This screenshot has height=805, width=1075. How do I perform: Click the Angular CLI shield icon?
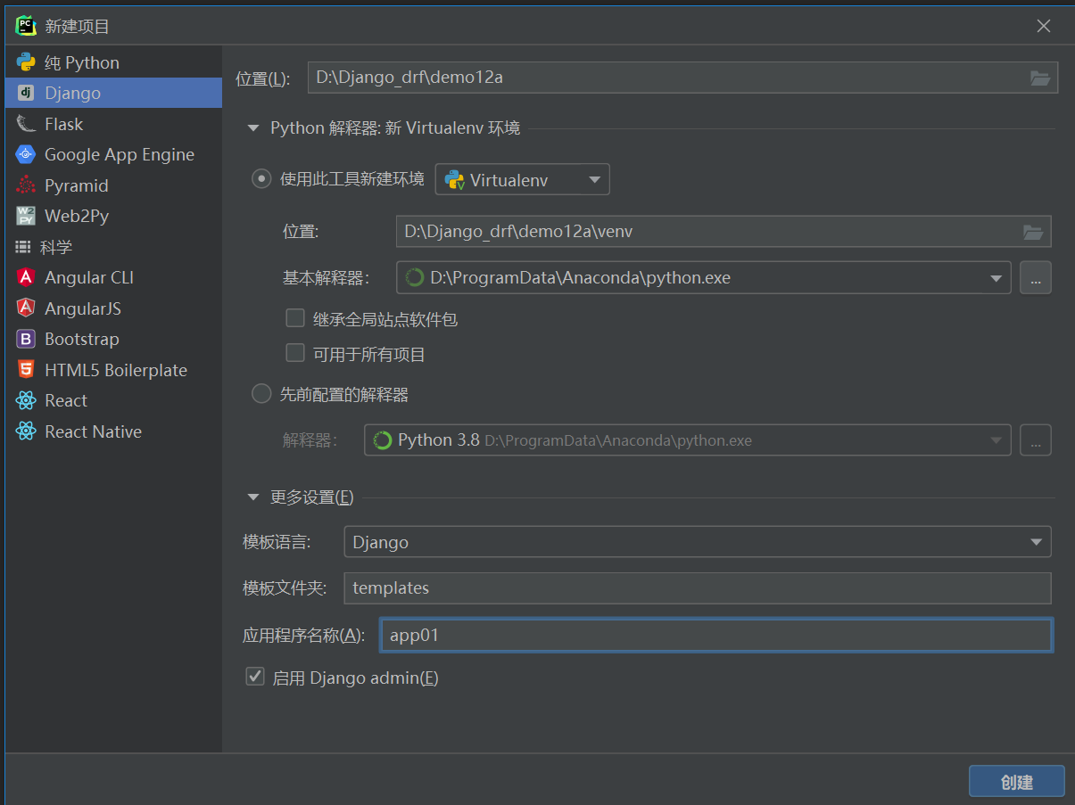[26, 277]
